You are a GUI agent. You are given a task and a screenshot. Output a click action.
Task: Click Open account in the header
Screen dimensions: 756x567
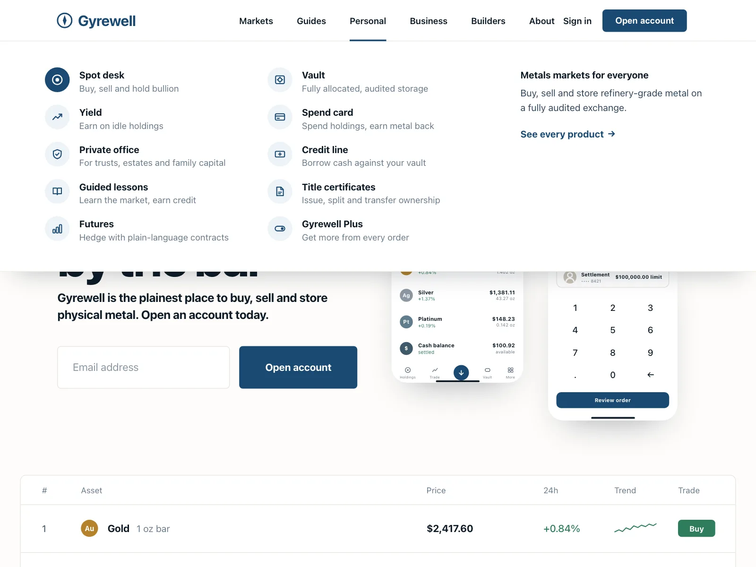pyautogui.click(x=644, y=21)
